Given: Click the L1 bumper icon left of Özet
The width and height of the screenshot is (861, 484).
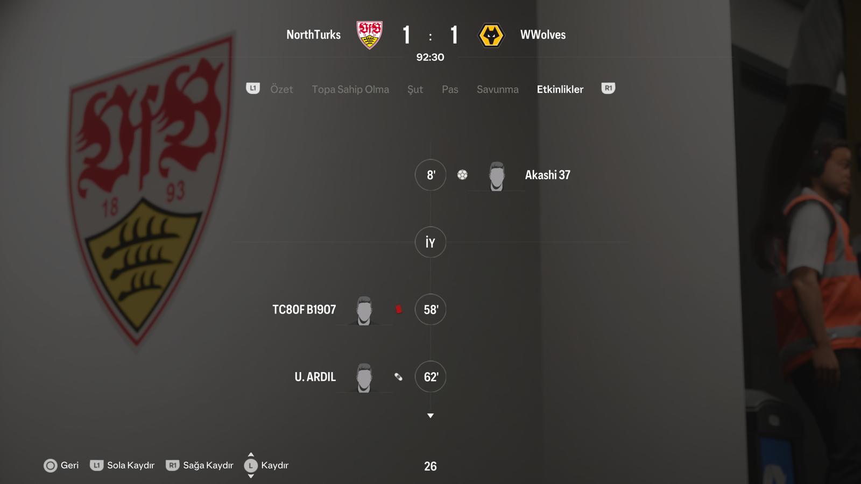Looking at the screenshot, I should coord(253,88).
